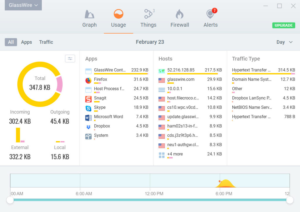Viewport: 300px width, 212px height.
Task: Click the total usage donut chart
Action: coord(40,84)
